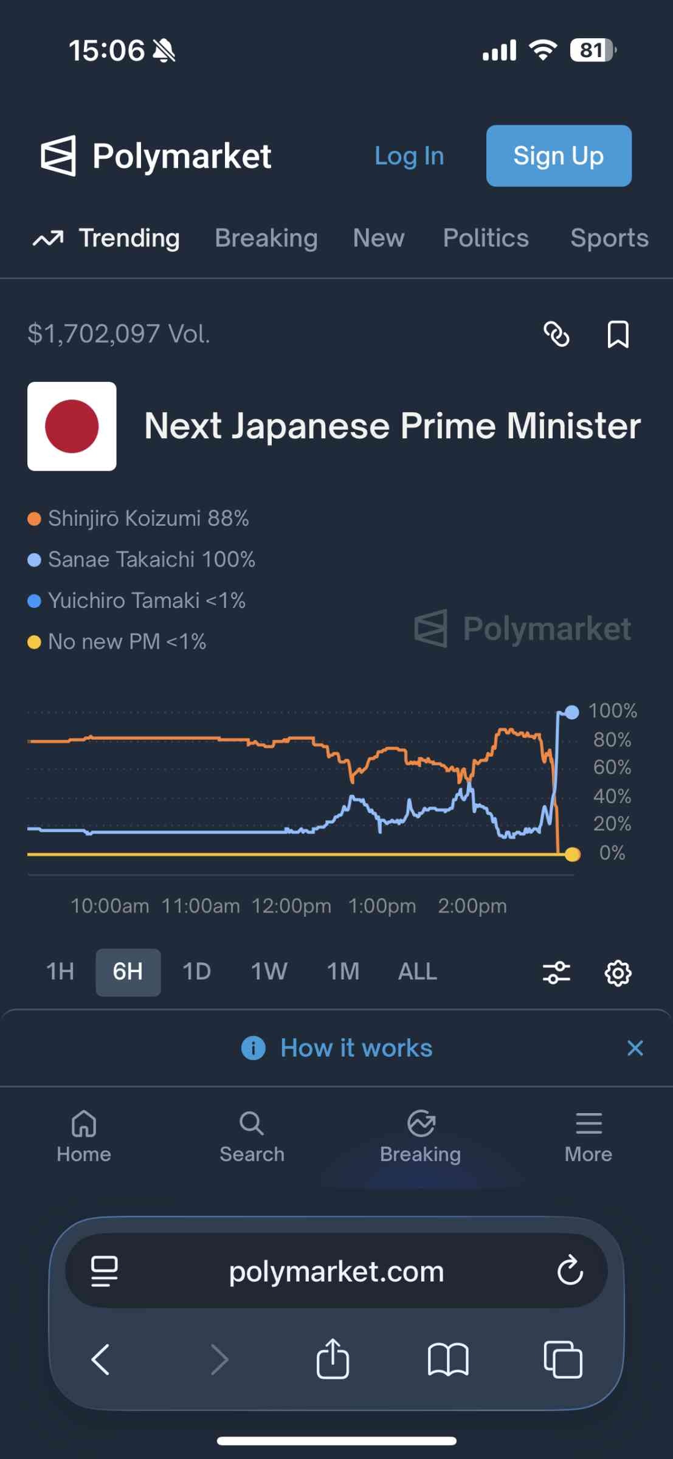Open chart filter sliders icon

tap(556, 973)
